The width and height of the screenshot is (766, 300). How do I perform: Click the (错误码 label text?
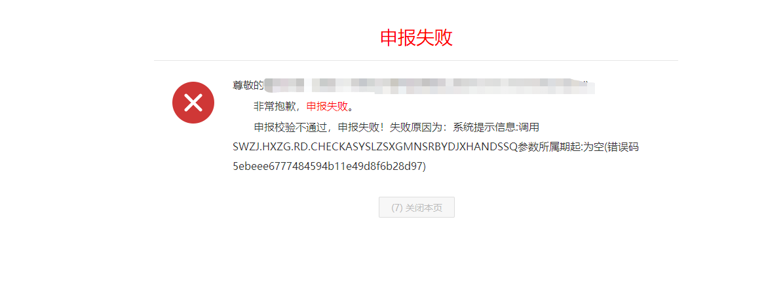click(x=621, y=148)
